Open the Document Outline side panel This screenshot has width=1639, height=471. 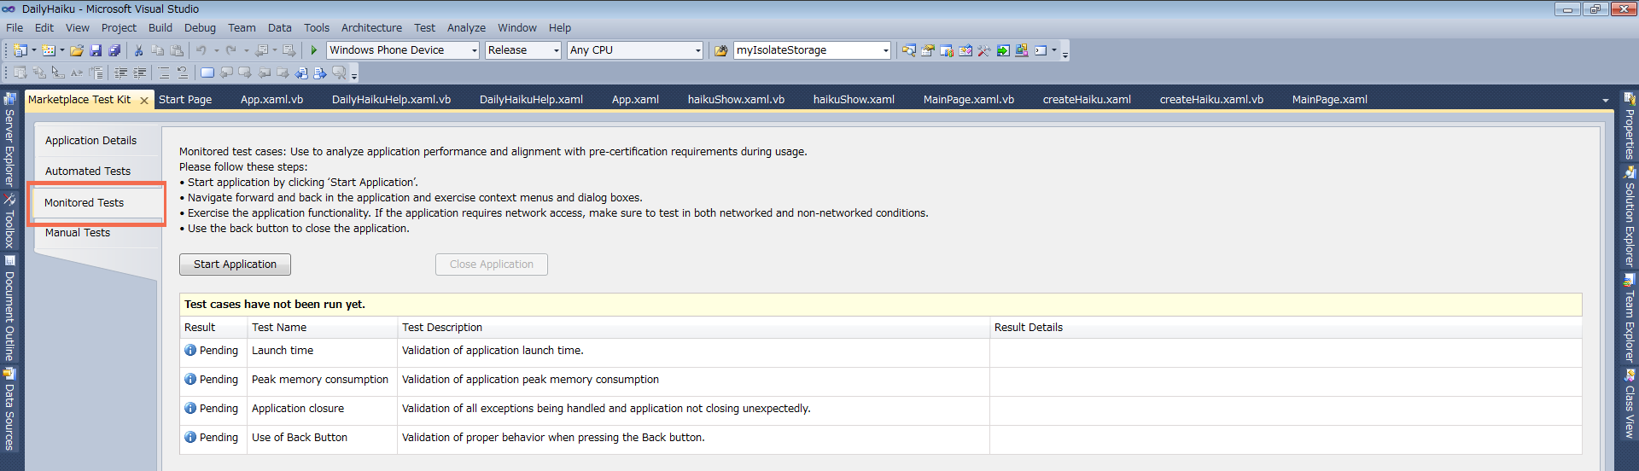[9, 309]
